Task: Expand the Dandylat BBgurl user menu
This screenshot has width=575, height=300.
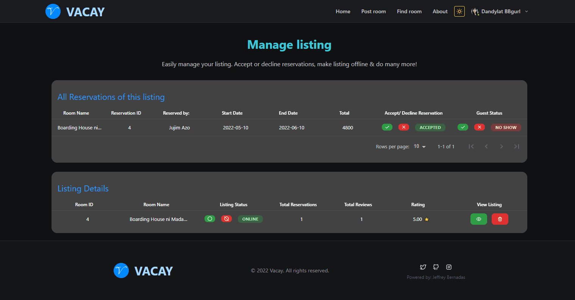Action: 499,11
